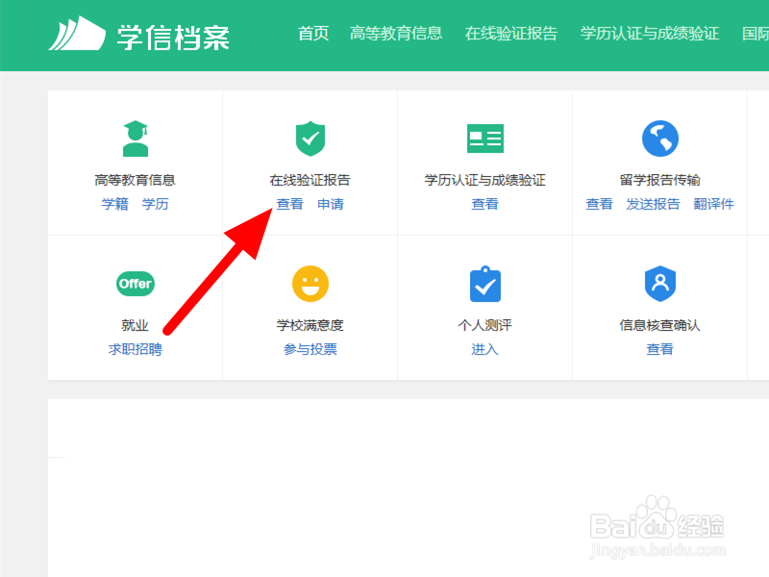Open 在线验证报告 from the navigation bar

pyautogui.click(x=511, y=33)
